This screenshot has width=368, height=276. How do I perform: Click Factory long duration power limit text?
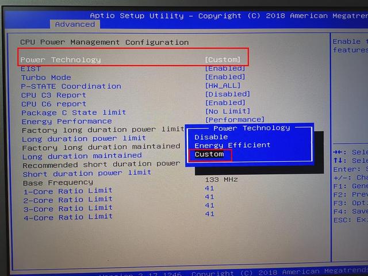tap(103, 129)
